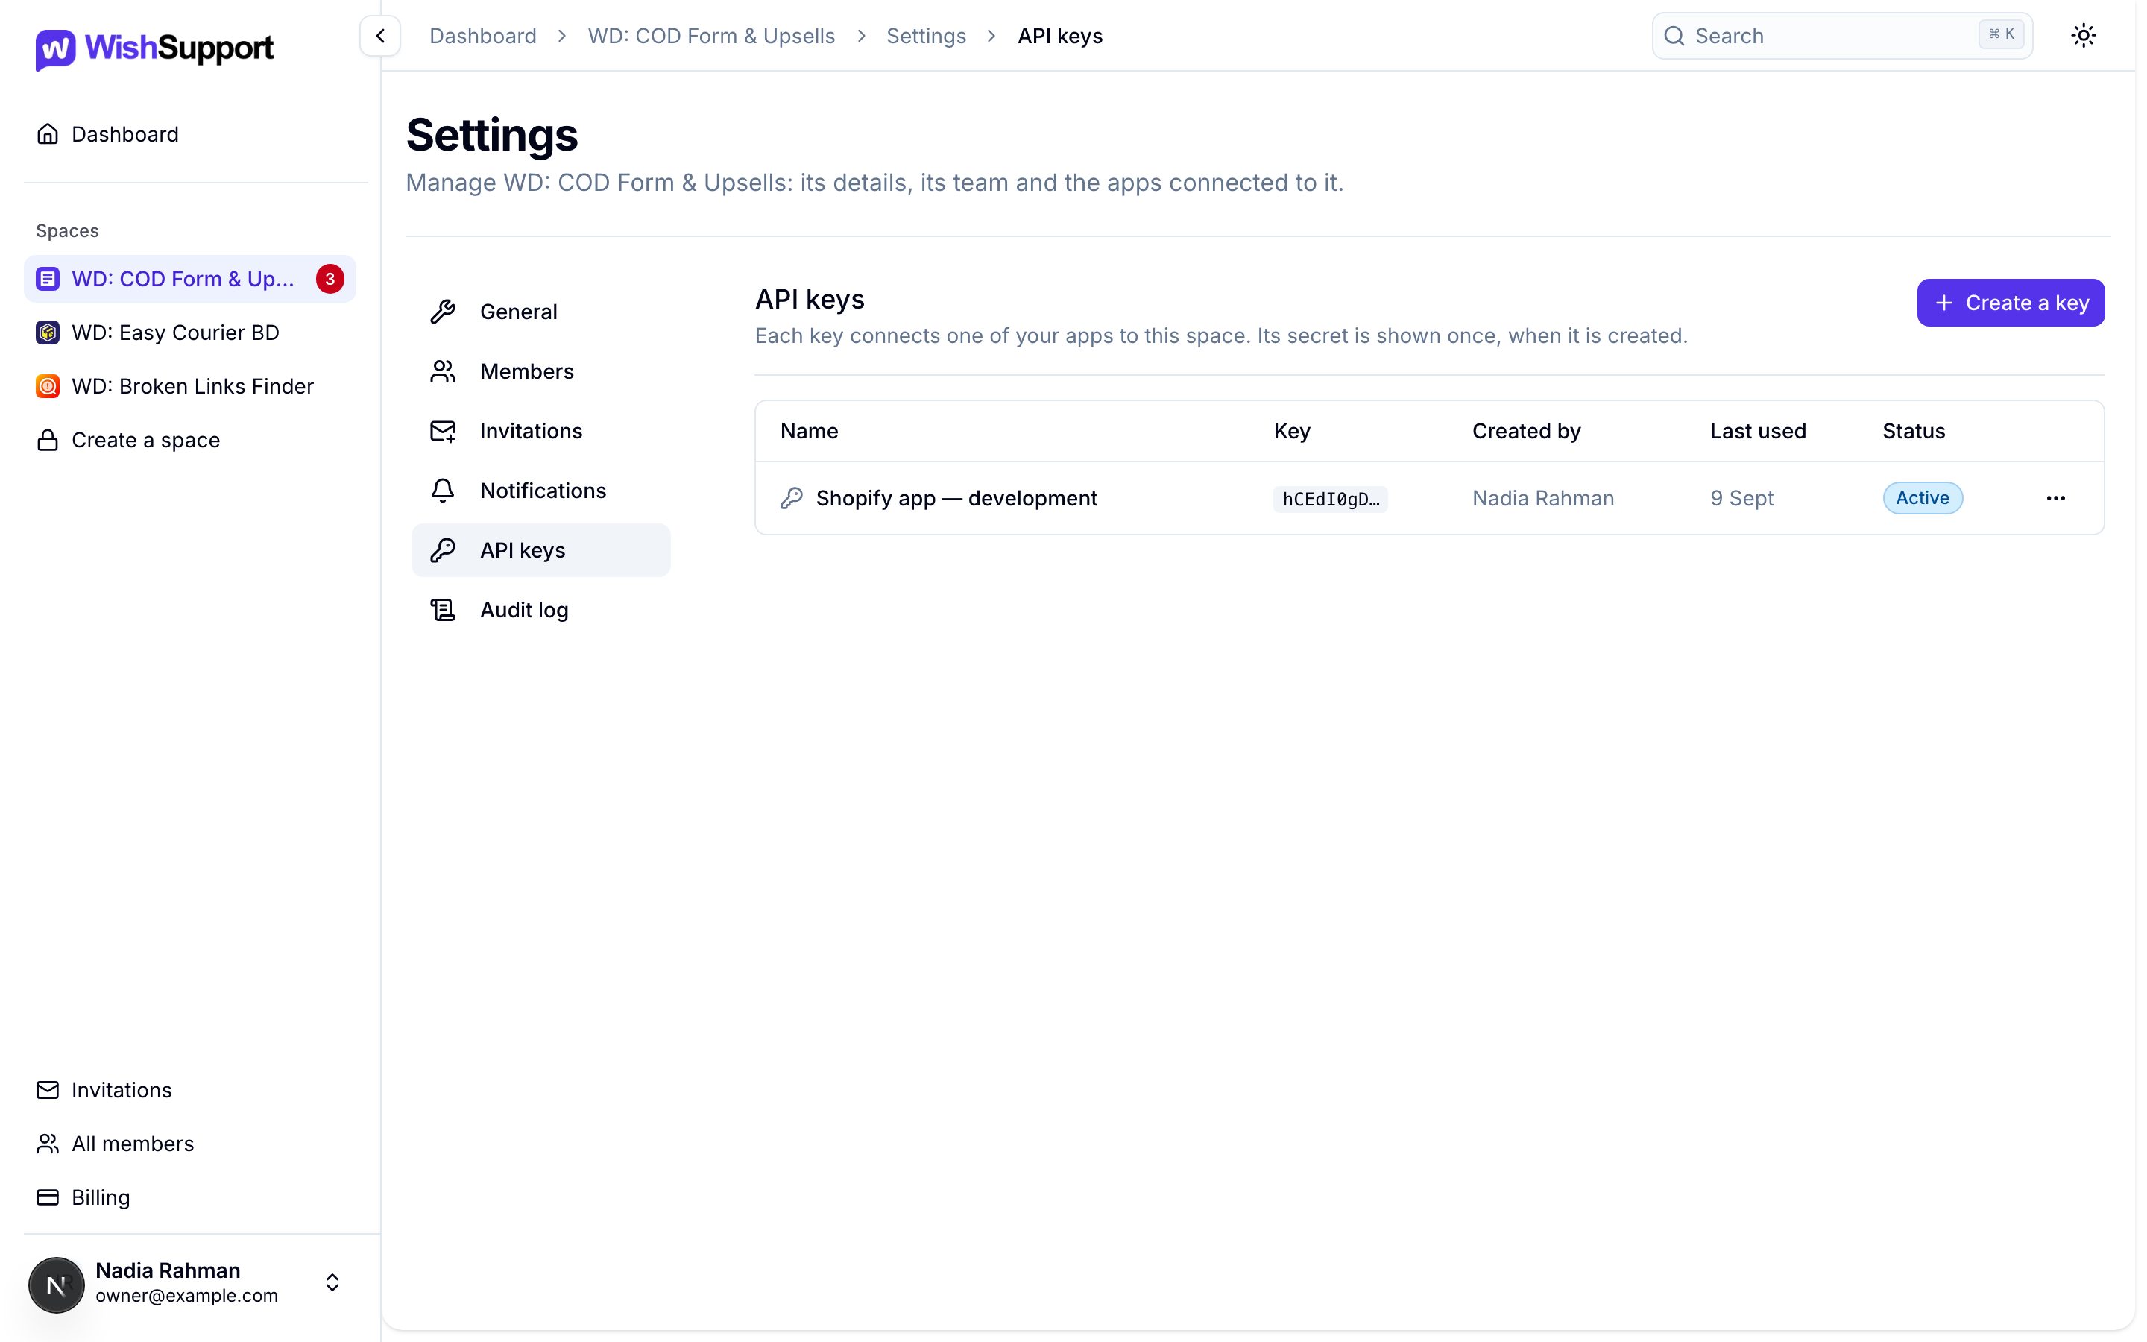Click the WD: COD Form & Upsells breadcrumb
The height and width of the screenshot is (1342, 2147).
click(711, 36)
